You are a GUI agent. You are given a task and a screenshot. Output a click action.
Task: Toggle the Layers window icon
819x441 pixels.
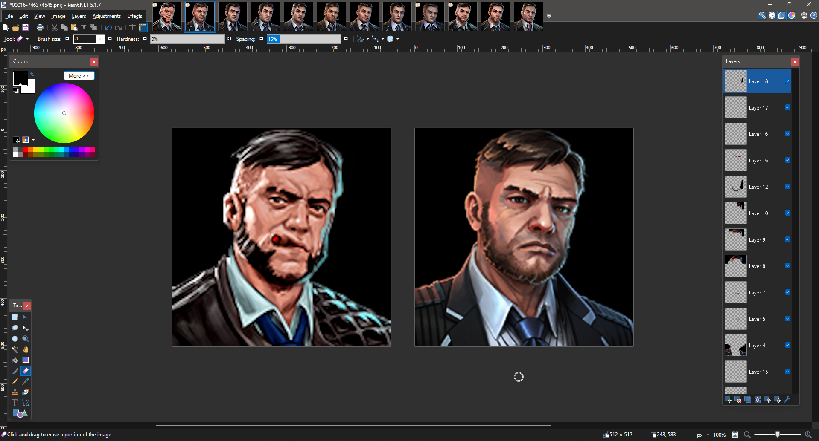(x=782, y=15)
